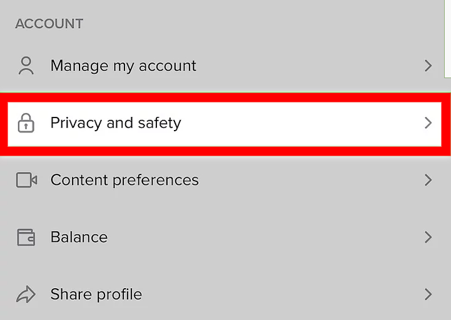The image size is (451, 320).
Task: Tap the Share profile text label
Action: 96,294
